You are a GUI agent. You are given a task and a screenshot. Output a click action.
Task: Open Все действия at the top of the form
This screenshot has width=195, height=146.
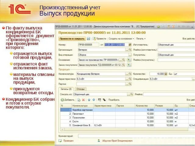(x=189, y=39)
